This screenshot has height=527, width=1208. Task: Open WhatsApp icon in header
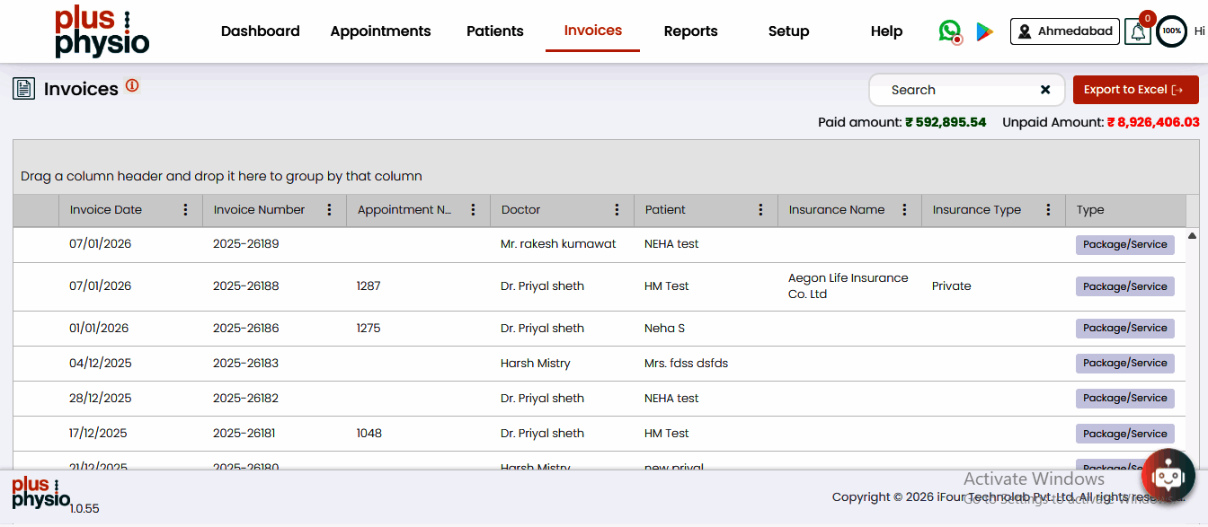coord(949,31)
